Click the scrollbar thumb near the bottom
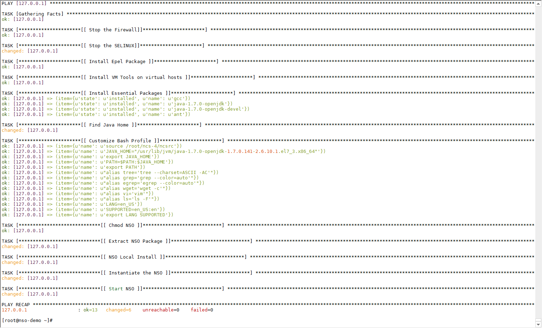Image resolution: width=542 pixels, height=328 pixels. coord(538,320)
